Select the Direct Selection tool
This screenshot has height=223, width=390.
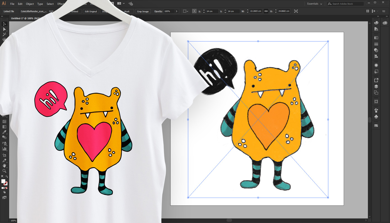[x=4, y=29]
